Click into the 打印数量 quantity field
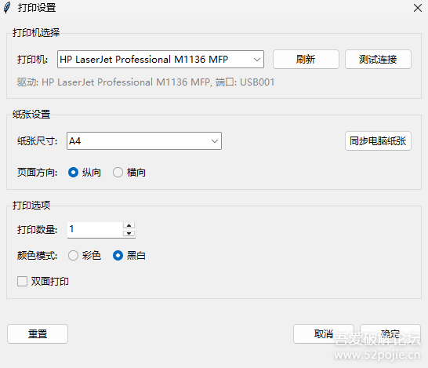Screen dimensions: 428x368 (95, 229)
